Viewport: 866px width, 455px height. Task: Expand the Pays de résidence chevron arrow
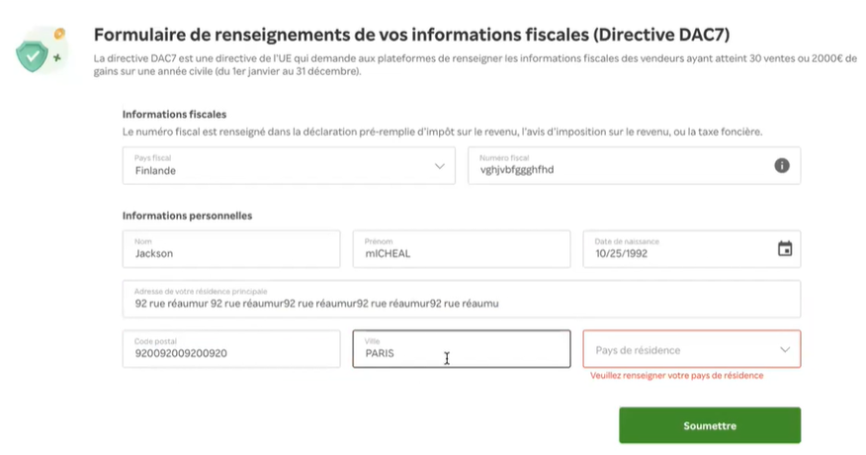click(785, 349)
